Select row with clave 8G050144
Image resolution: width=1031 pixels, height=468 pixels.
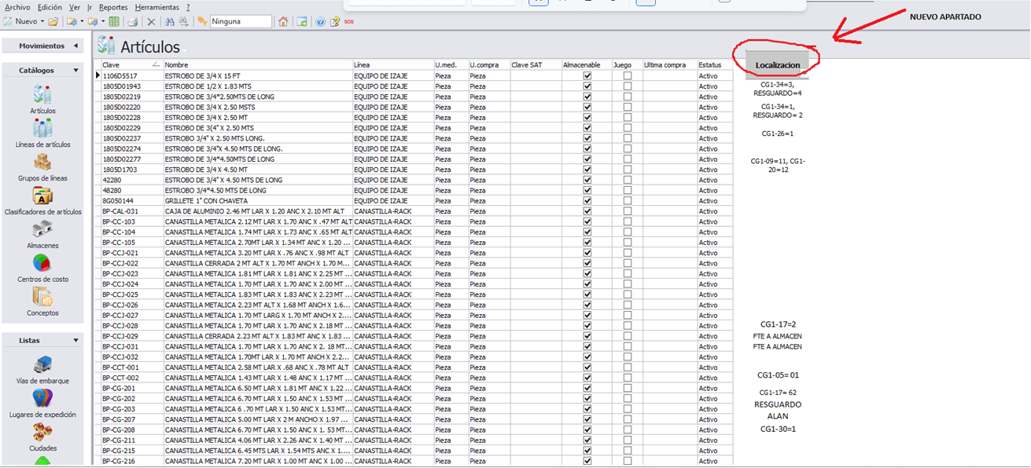[132, 201]
